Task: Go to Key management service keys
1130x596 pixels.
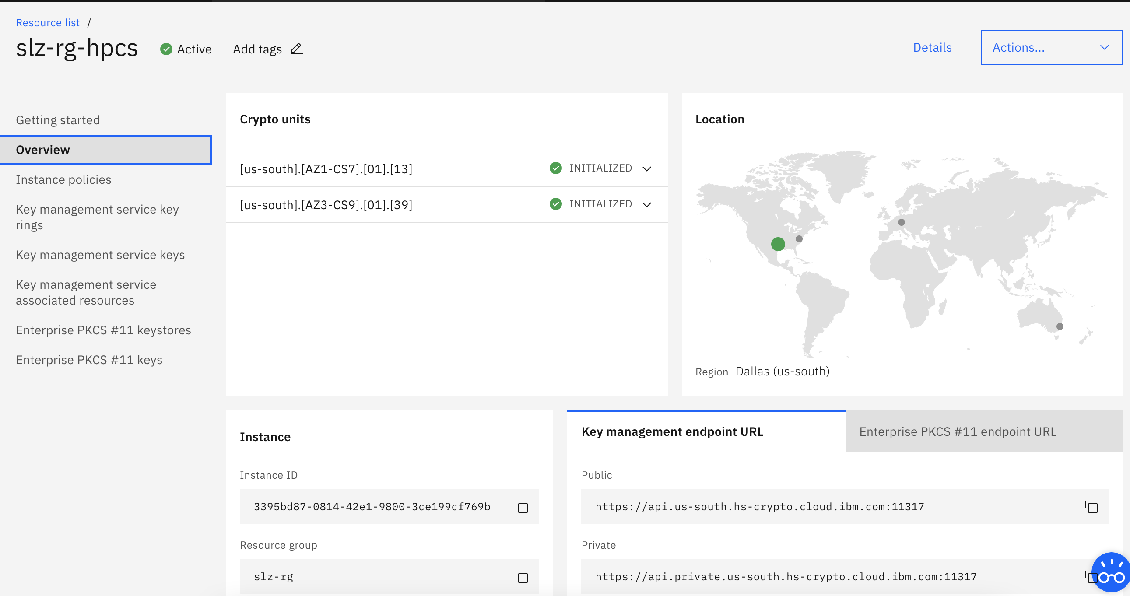Action: coord(100,255)
